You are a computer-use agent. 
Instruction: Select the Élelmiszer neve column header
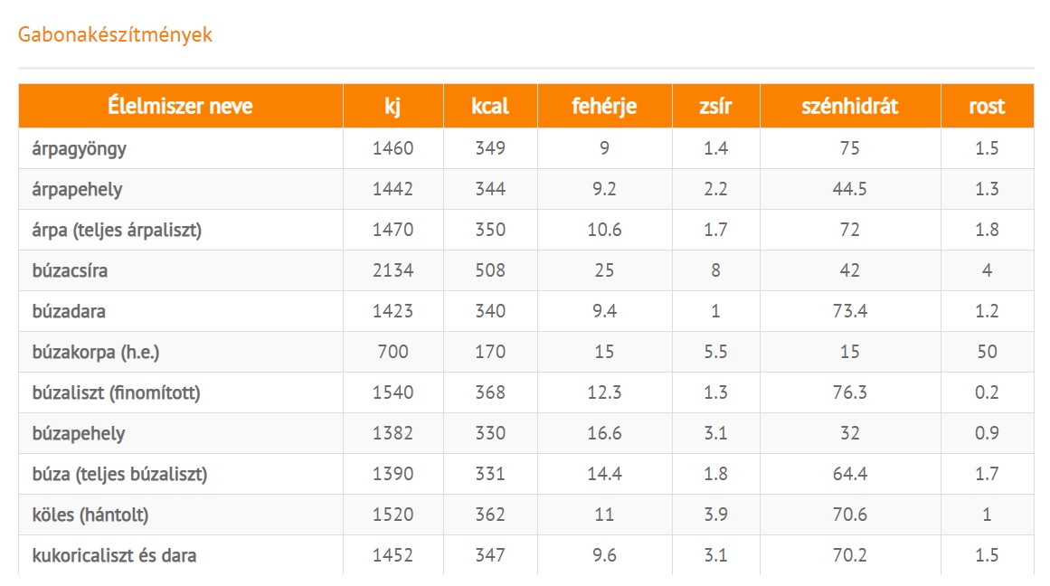180,106
